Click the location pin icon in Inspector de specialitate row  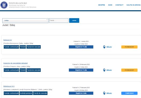pos(104,70)
